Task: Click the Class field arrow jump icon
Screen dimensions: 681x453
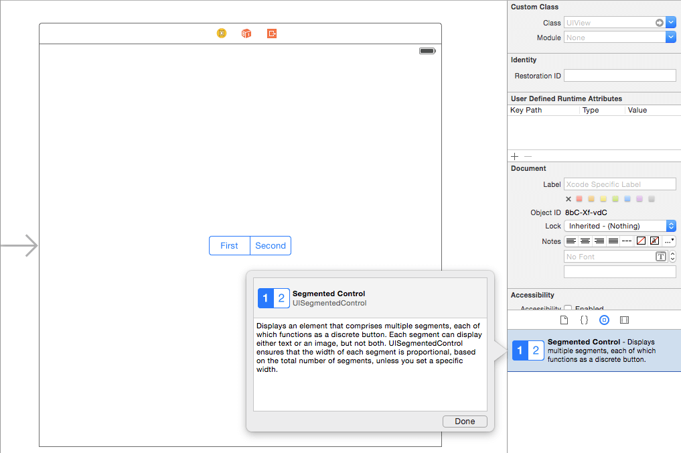Action: coord(660,23)
